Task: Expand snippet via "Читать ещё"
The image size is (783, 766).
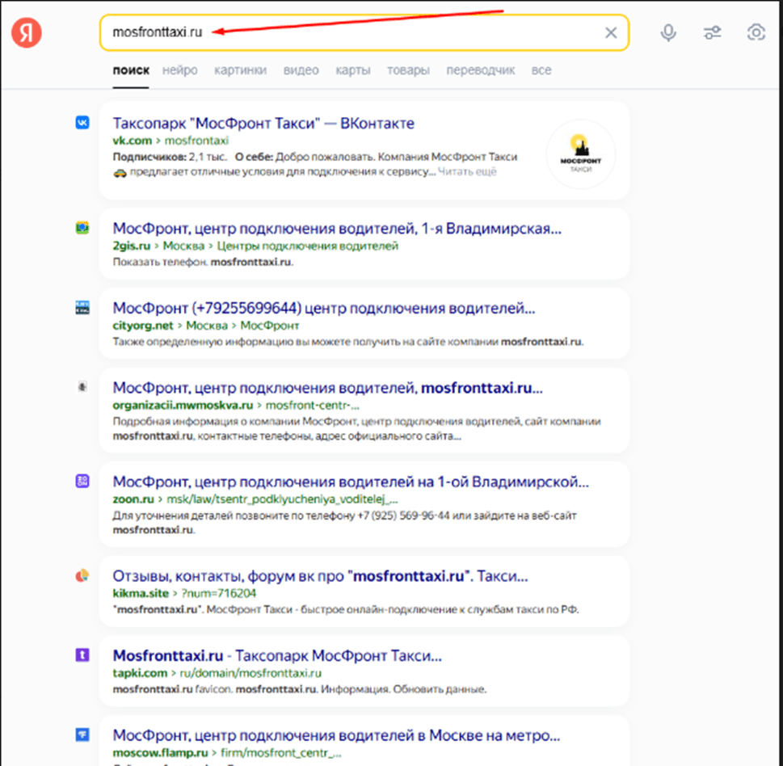Action: tap(468, 171)
